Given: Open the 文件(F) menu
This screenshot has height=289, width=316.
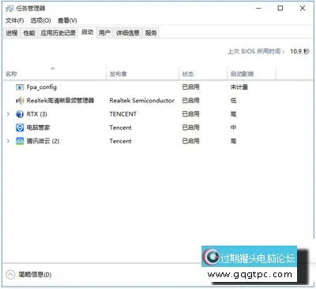Looking at the screenshot, I should pos(15,20).
